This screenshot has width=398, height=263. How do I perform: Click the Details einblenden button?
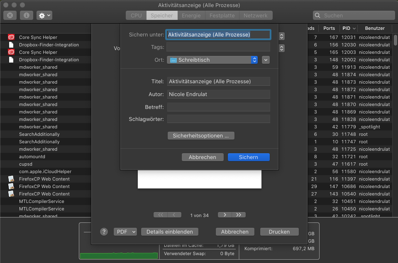[170, 232]
